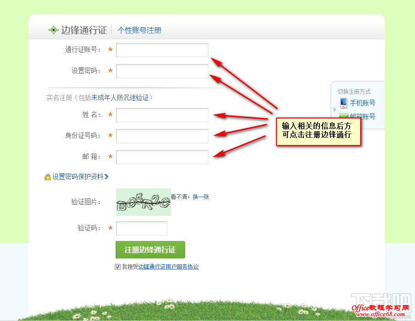Switch to 手机账号 registration
The height and width of the screenshot is (321, 415).
pyautogui.click(x=362, y=103)
